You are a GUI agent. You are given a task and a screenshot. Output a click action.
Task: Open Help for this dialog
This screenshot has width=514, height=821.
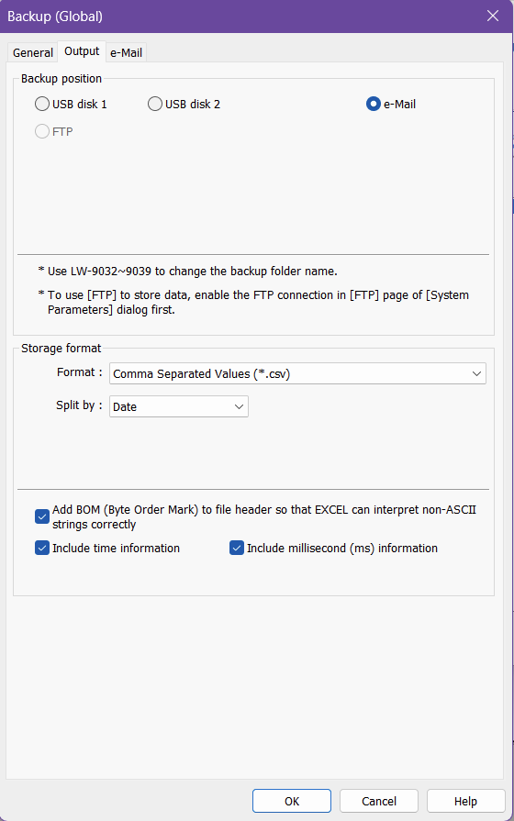pyautogui.click(x=465, y=801)
